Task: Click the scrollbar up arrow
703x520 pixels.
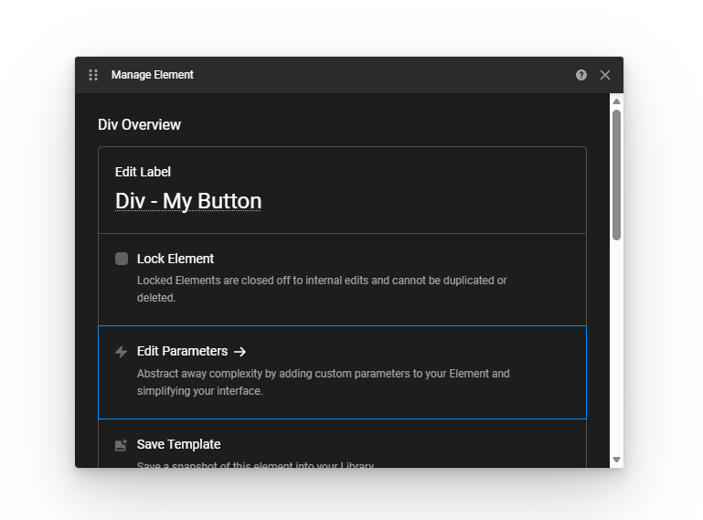Action: (616, 101)
